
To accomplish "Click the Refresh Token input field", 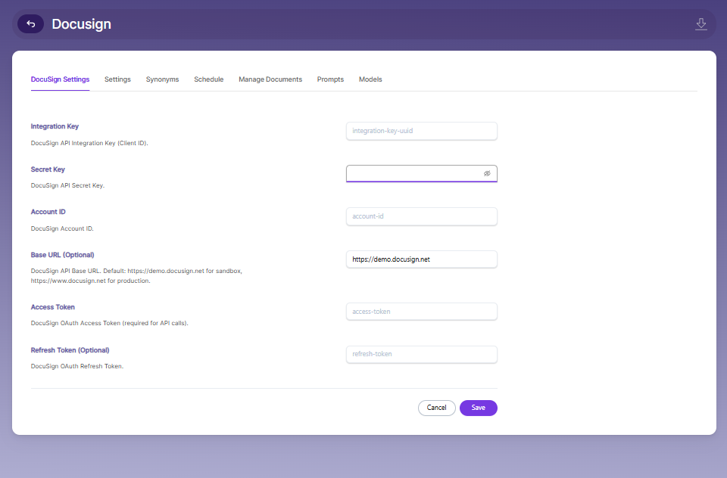I will point(422,354).
